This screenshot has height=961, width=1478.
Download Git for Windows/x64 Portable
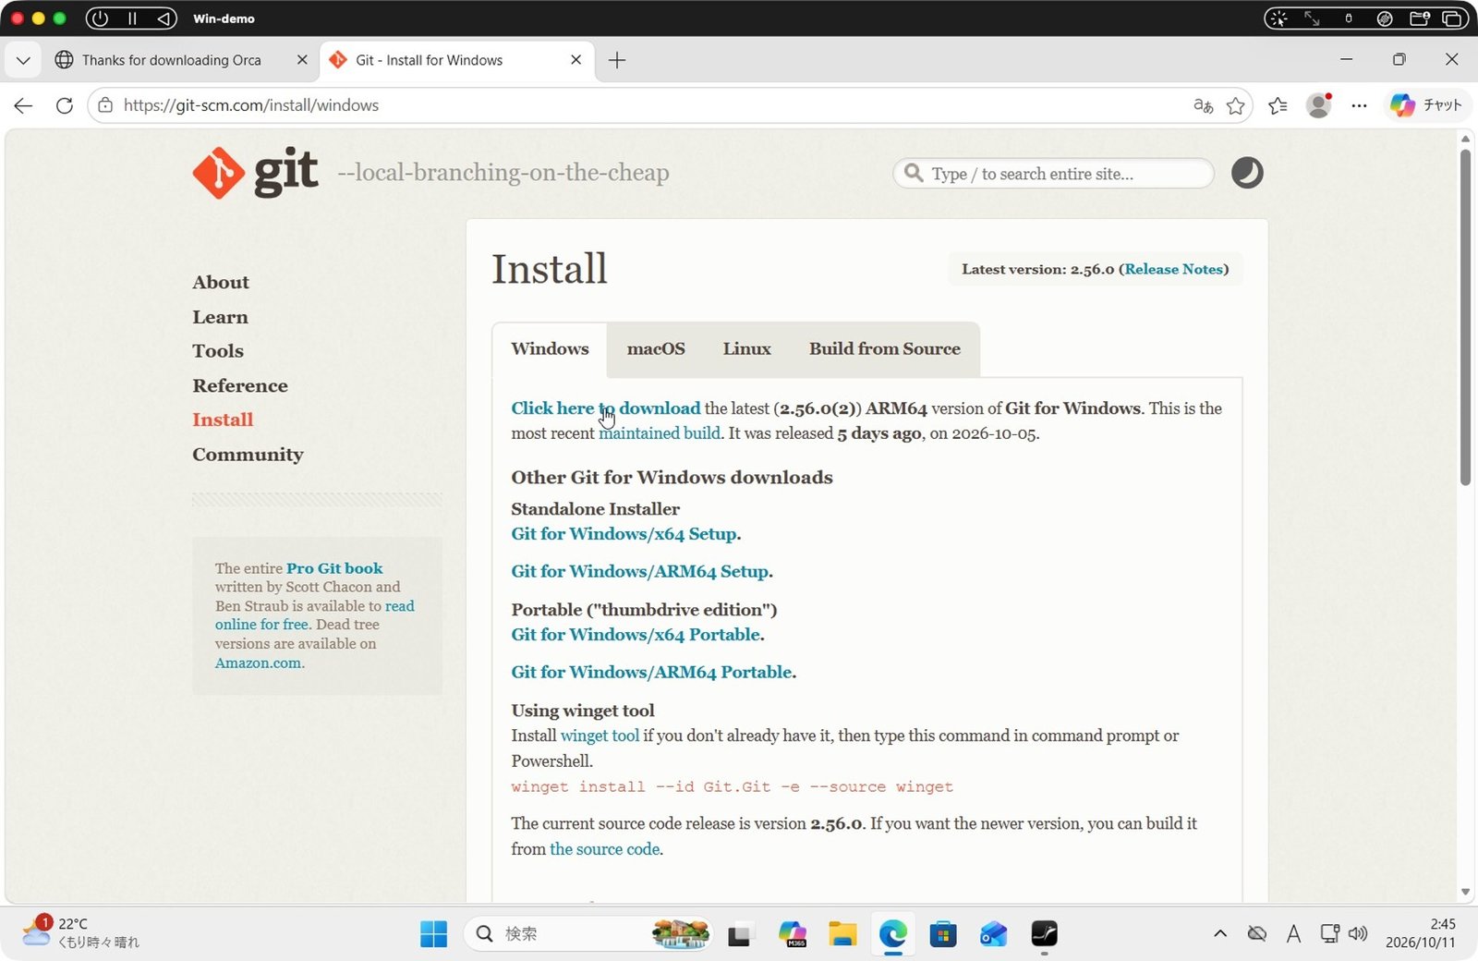point(636,634)
